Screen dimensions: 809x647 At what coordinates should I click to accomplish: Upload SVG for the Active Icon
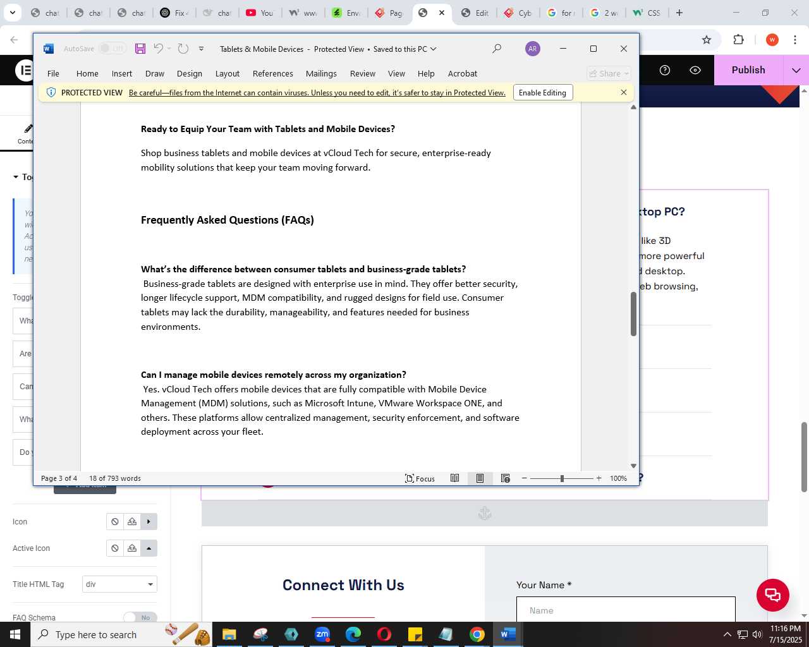(132, 548)
